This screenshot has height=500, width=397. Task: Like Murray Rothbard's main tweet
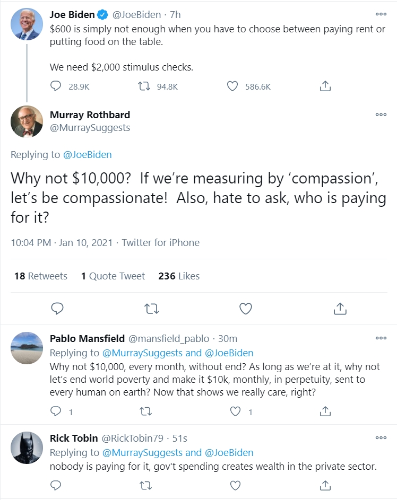tap(245, 308)
